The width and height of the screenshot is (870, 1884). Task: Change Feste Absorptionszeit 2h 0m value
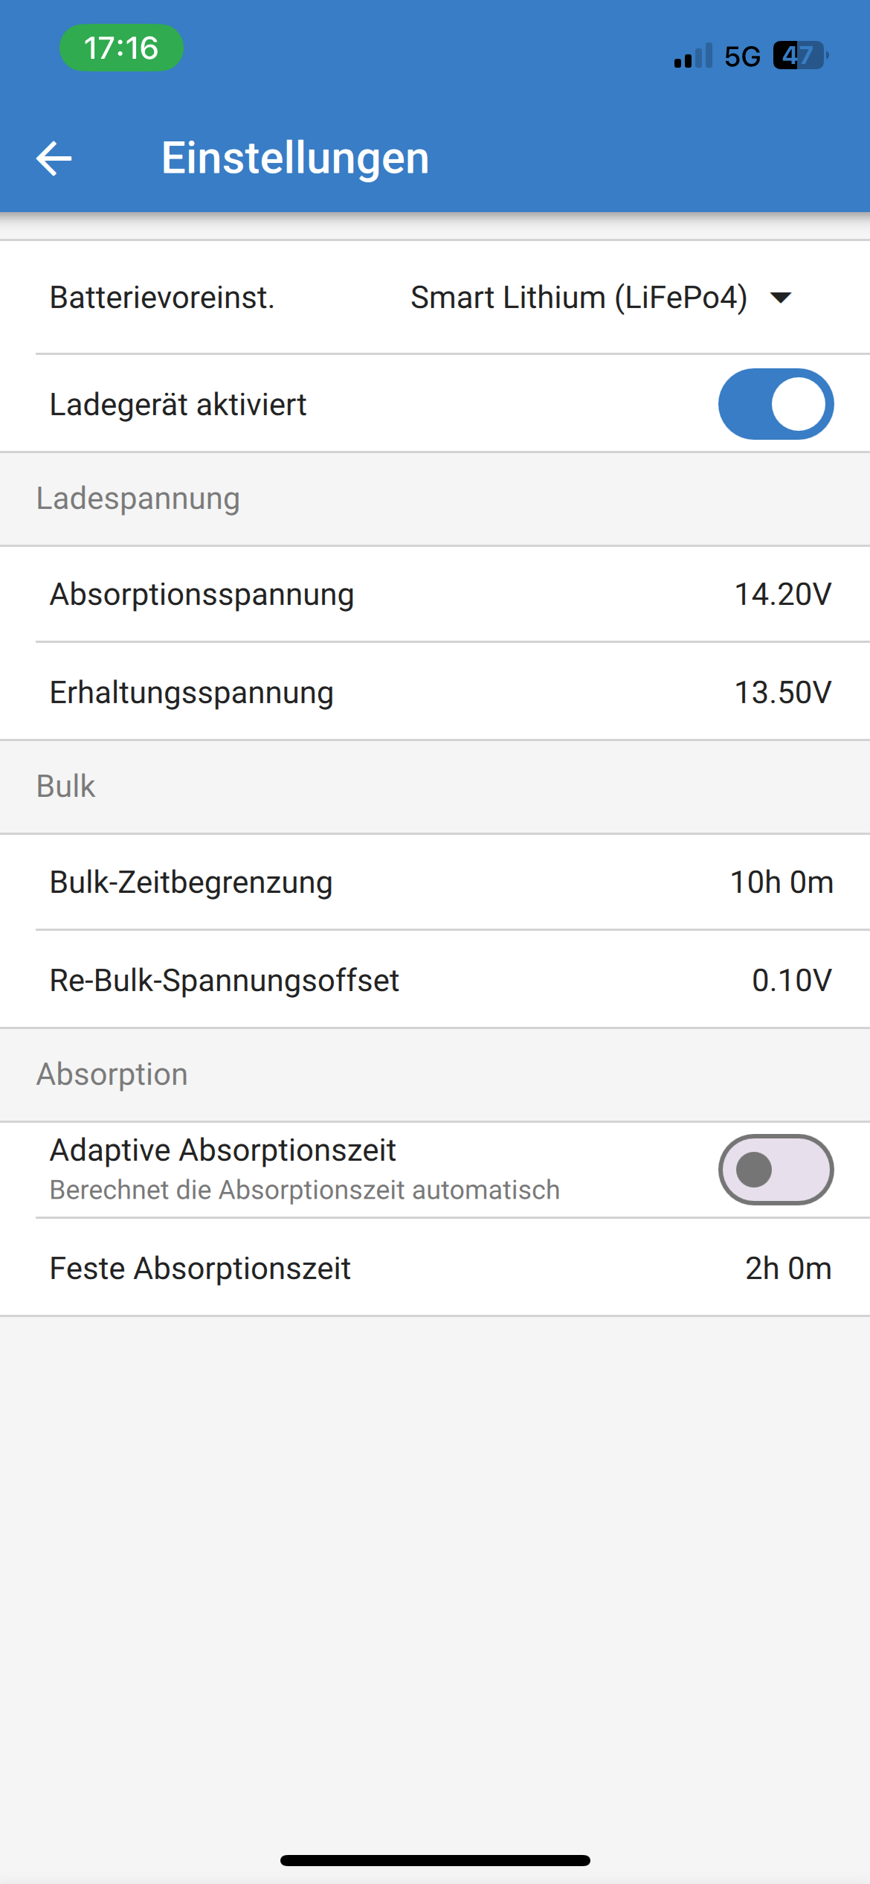click(x=787, y=1269)
